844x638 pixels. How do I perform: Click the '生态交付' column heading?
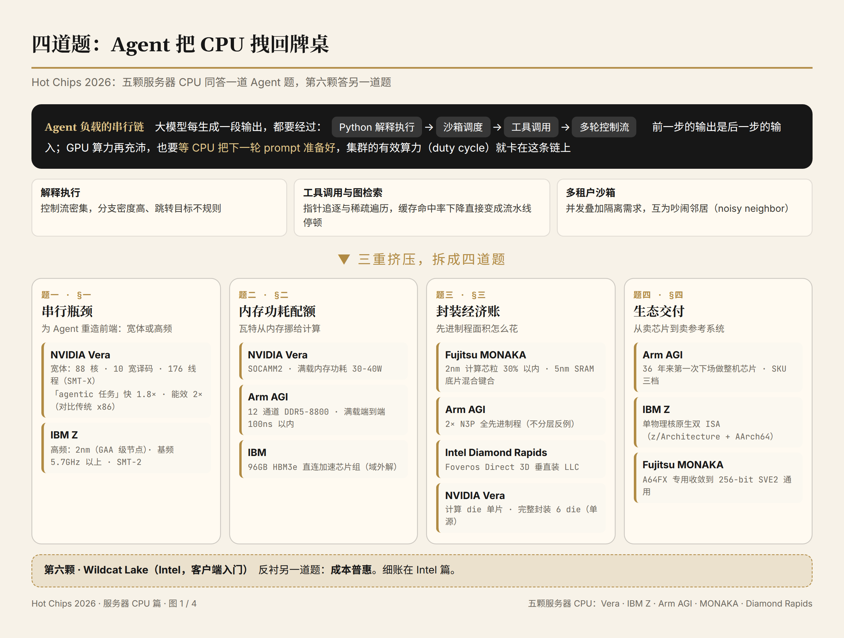[659, 311]
